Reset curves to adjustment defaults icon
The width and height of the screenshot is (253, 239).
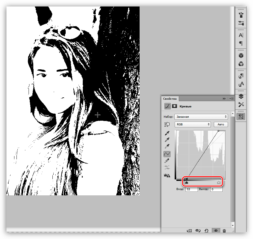(x=206, y=231)
